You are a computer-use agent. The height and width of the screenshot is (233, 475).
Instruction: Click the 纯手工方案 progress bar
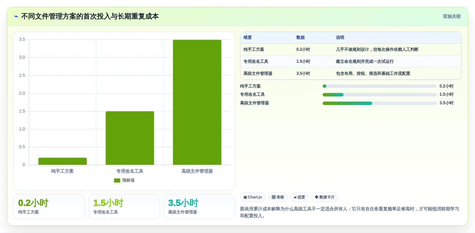click(380, 86)
